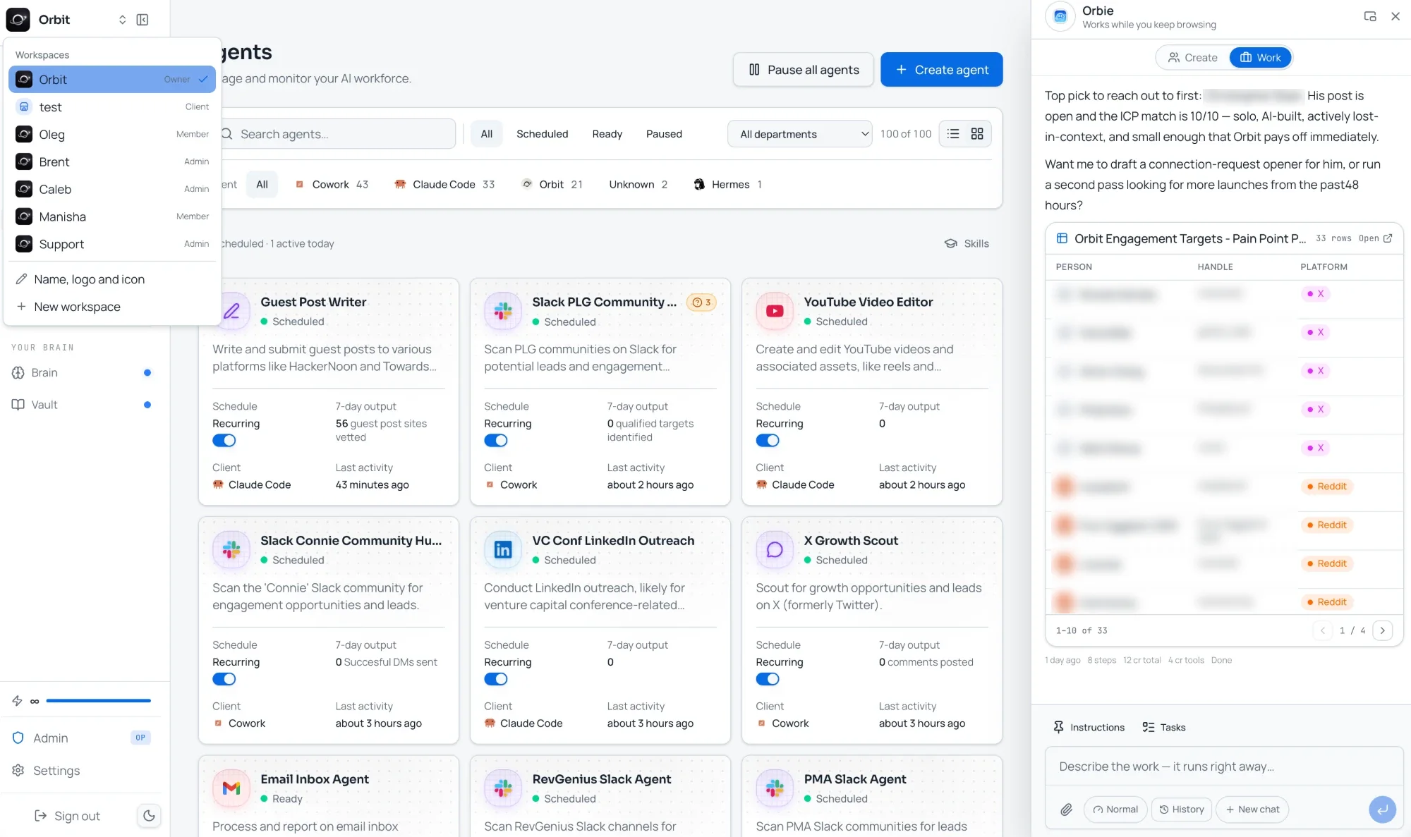Switch to Create tab in Orbie

[x=1193, y=58]
